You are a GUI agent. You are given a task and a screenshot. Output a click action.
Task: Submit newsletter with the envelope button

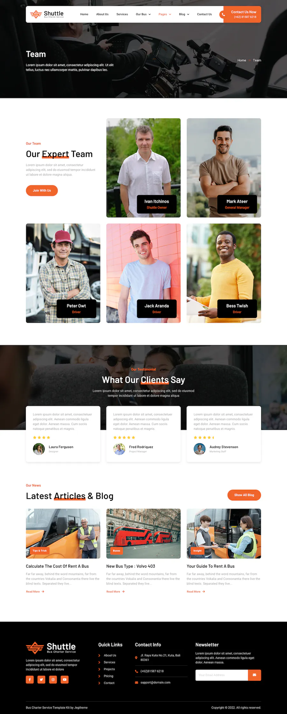coord(254,675)
